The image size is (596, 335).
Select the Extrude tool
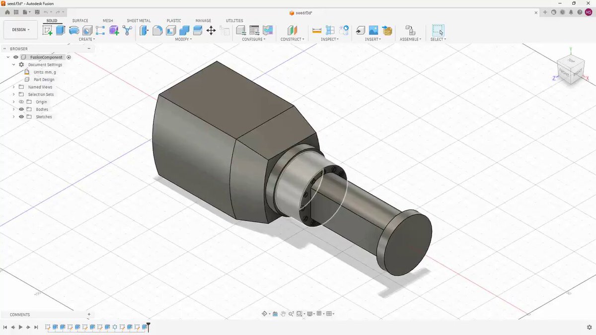[x=61, y=30]
